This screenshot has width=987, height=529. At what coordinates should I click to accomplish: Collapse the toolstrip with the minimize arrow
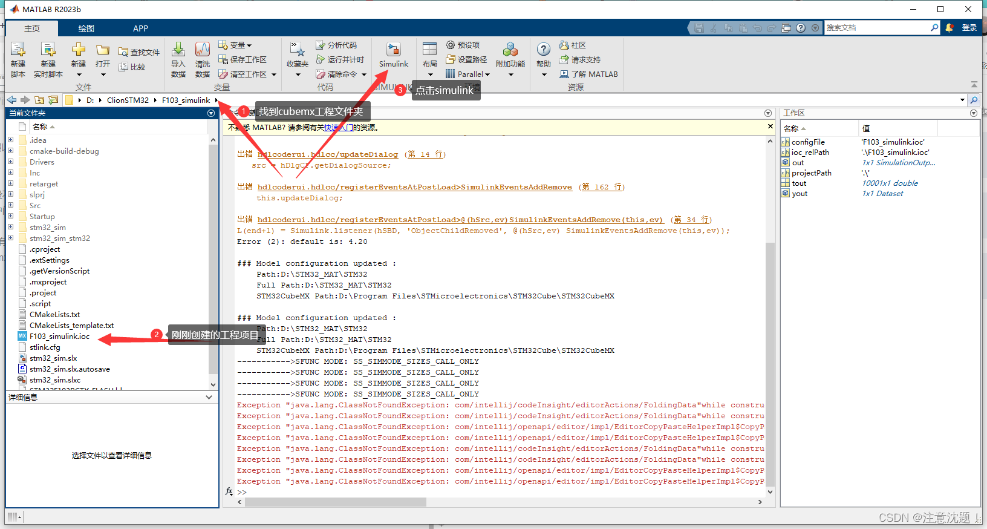click(974, 85)
